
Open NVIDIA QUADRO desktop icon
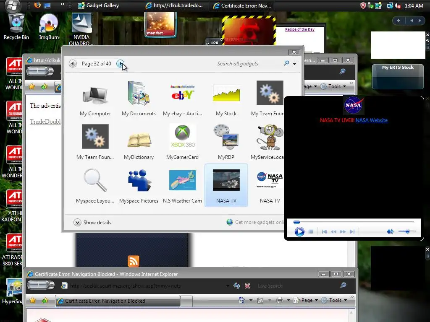[81, 29]
